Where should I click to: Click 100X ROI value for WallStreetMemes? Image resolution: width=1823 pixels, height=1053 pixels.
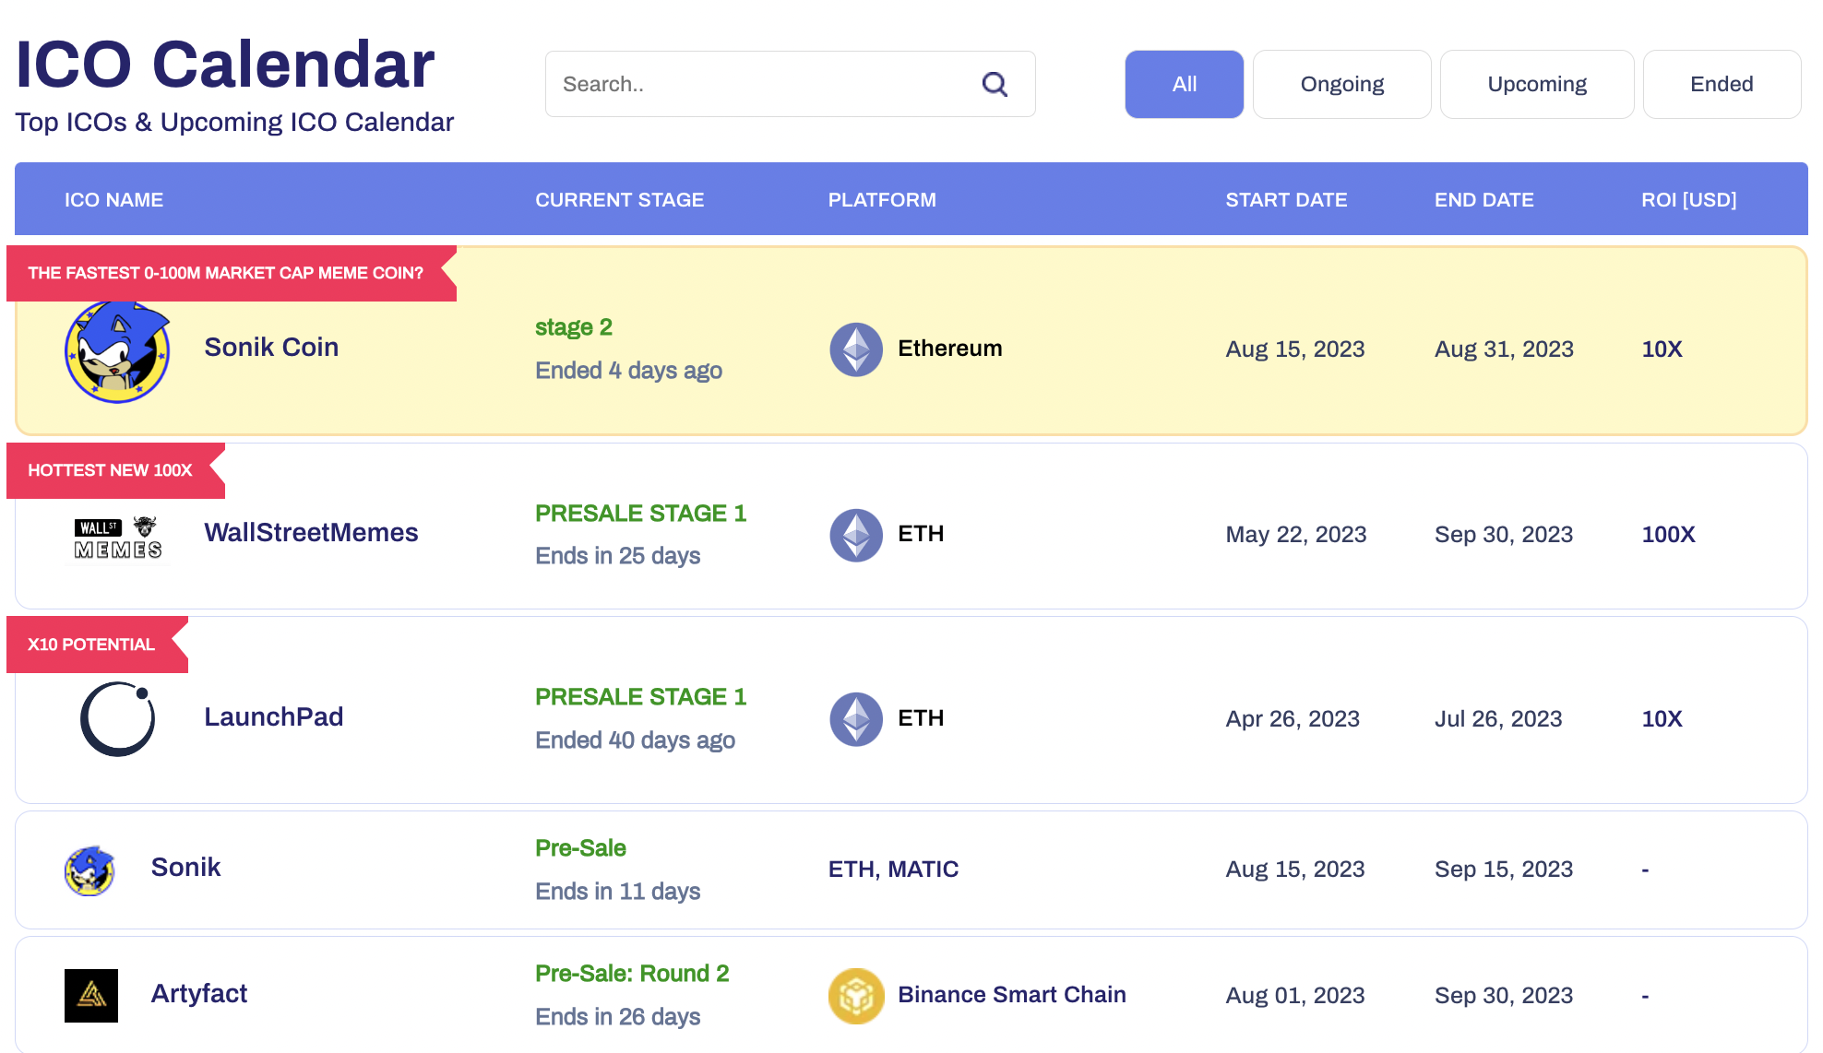[1668, 534]
